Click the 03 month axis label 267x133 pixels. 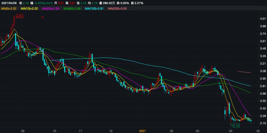[198, 131]
